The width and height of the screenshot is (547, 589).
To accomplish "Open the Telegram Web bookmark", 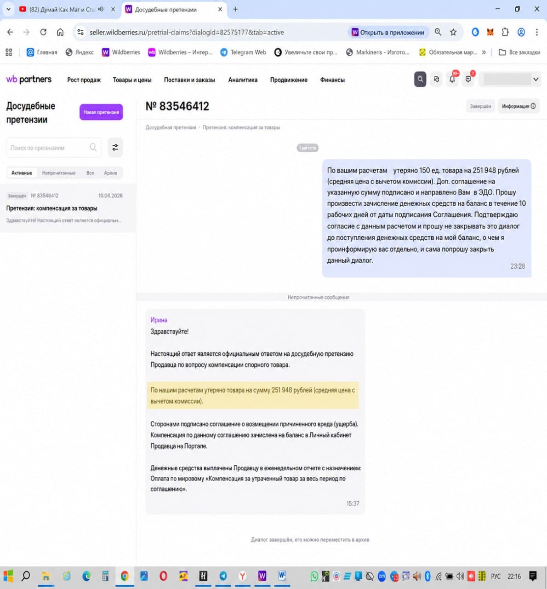I will point(243,52).
